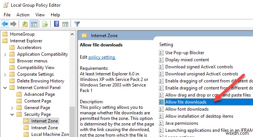Image resolution: width=253 pixels, height=137 pixels.
Task: Click the tree pane vertical scrollbar thumb
Action: pyautogui.click(x=72, y=121)
